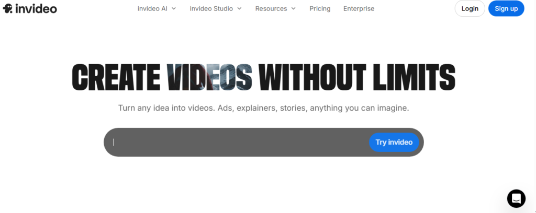Click the Login button
Image resolution: width=536 pixels, height=213 pixels.
click(470, 8)
